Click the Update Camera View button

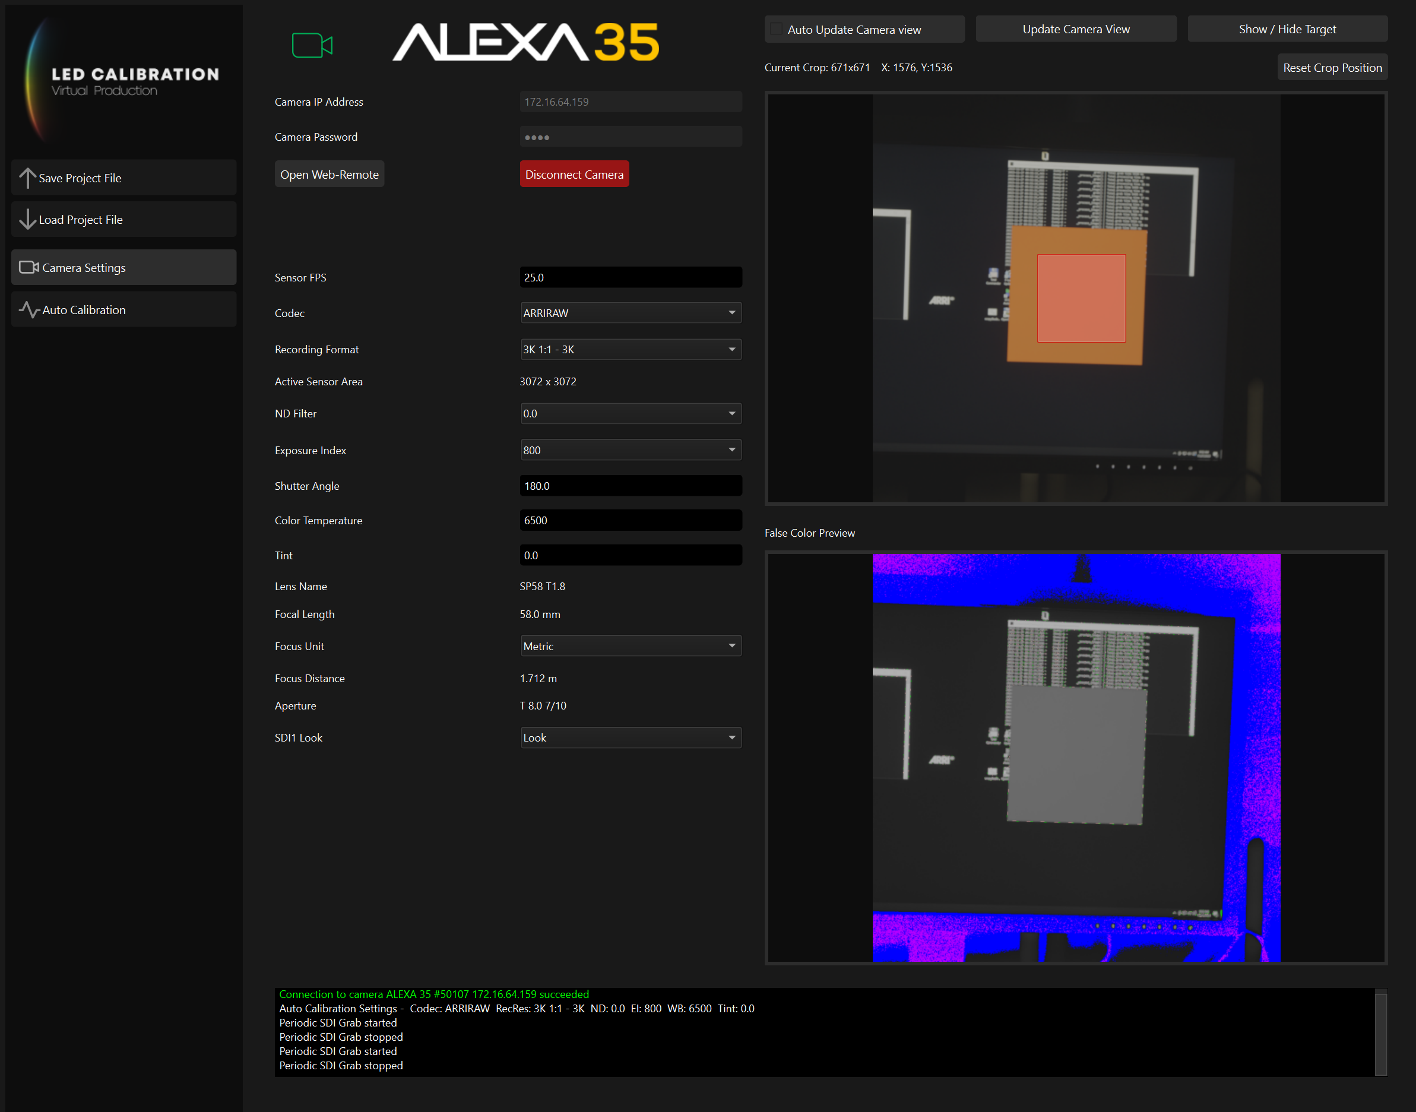[1076, 29]
